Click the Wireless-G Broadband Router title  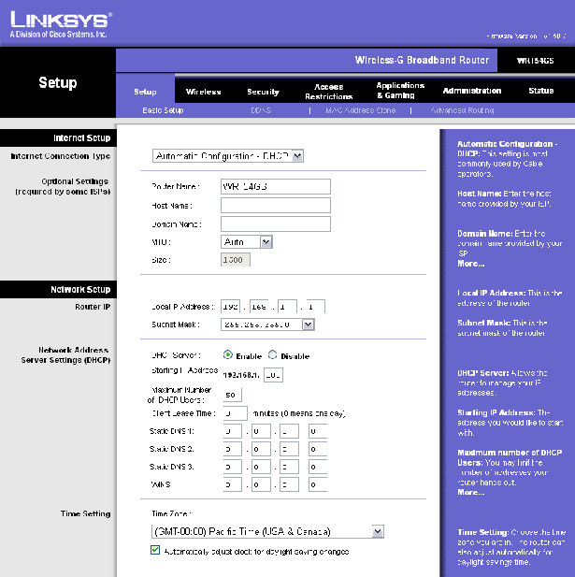tap(422, 60)
